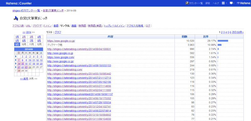
Task: Select September 24 in the calendar
Action: tap(30, 67)
